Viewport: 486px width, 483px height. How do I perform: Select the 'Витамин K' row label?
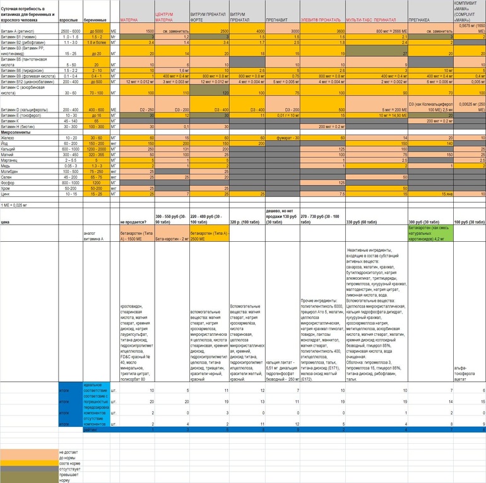[x=29, y=121]
